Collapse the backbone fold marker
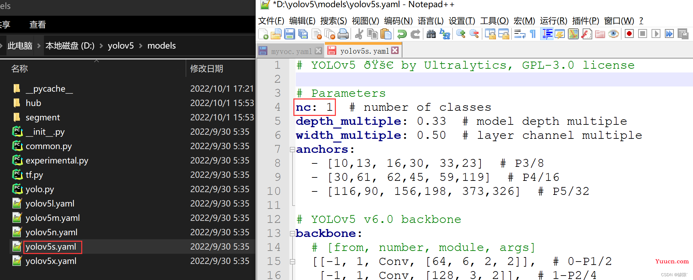The width and height of the screenshot is (693, 280). coord(292,234)
